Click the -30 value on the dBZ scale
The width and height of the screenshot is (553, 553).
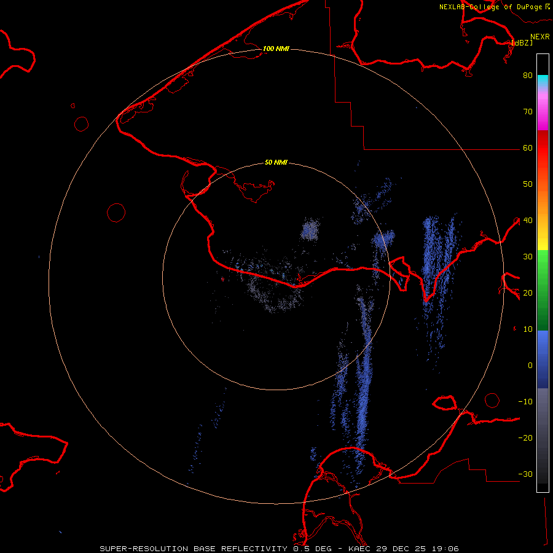pos(525,474)
